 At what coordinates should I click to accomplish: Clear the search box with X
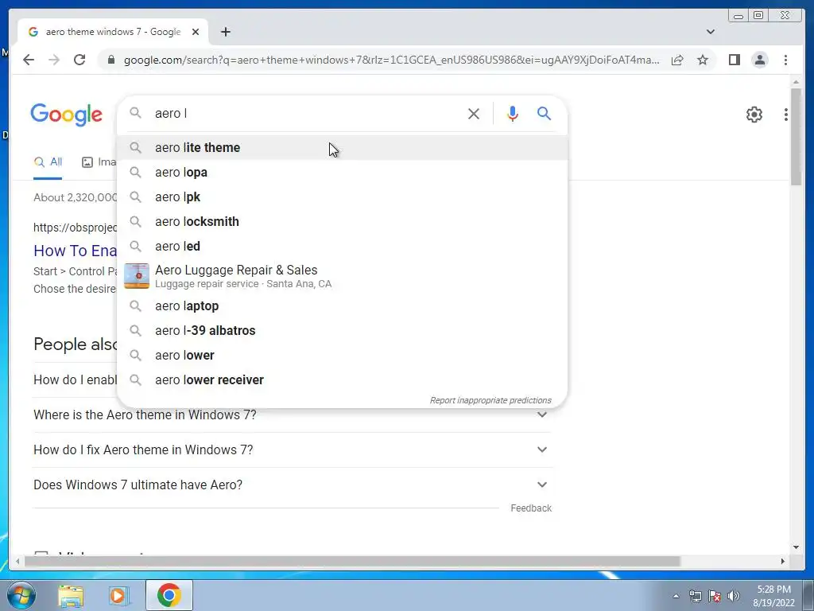click(474, 114)
